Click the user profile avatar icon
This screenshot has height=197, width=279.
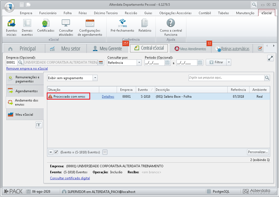(x=9, y=7)
